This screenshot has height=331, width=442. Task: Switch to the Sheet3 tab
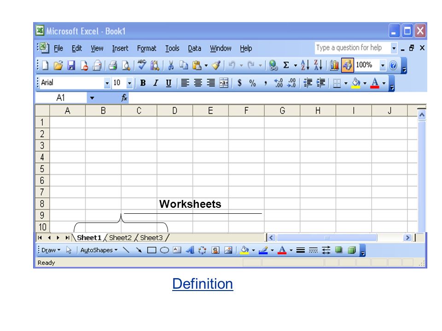pos(151,238)
